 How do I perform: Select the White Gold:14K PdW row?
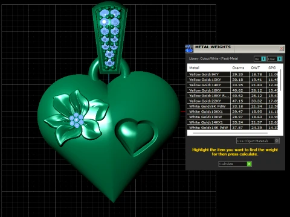(x=233, y=128)
